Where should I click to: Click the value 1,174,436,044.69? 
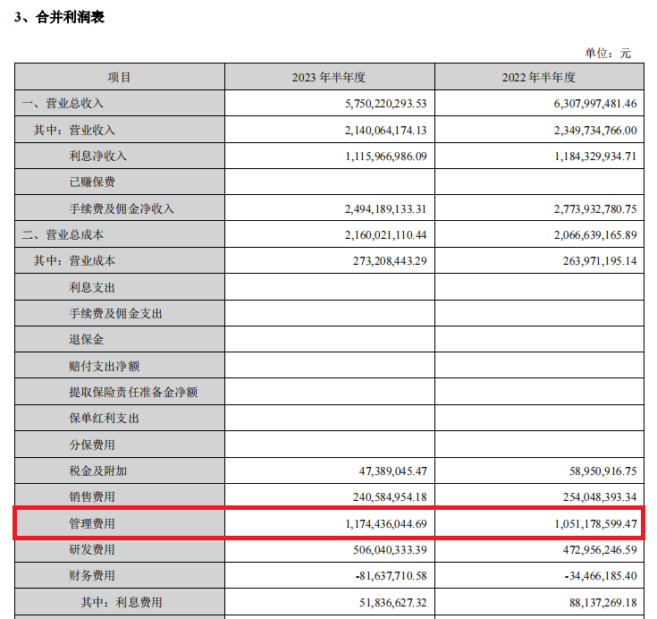386,524
